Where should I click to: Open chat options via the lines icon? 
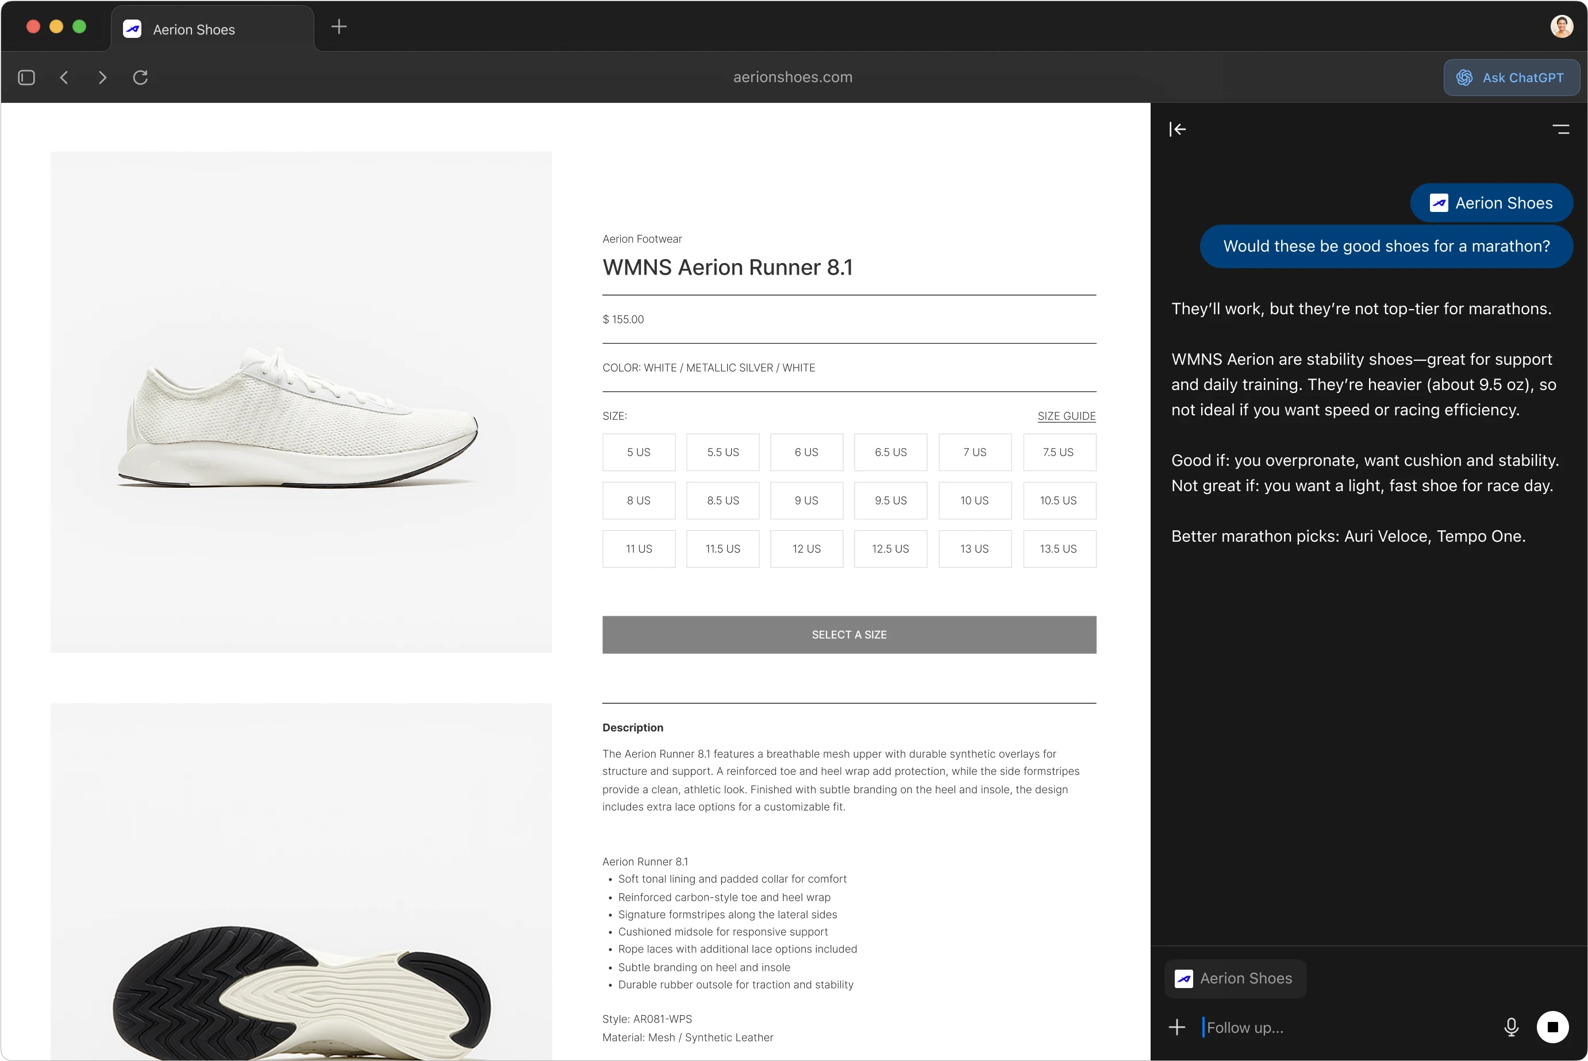(x=1562, y=129)
